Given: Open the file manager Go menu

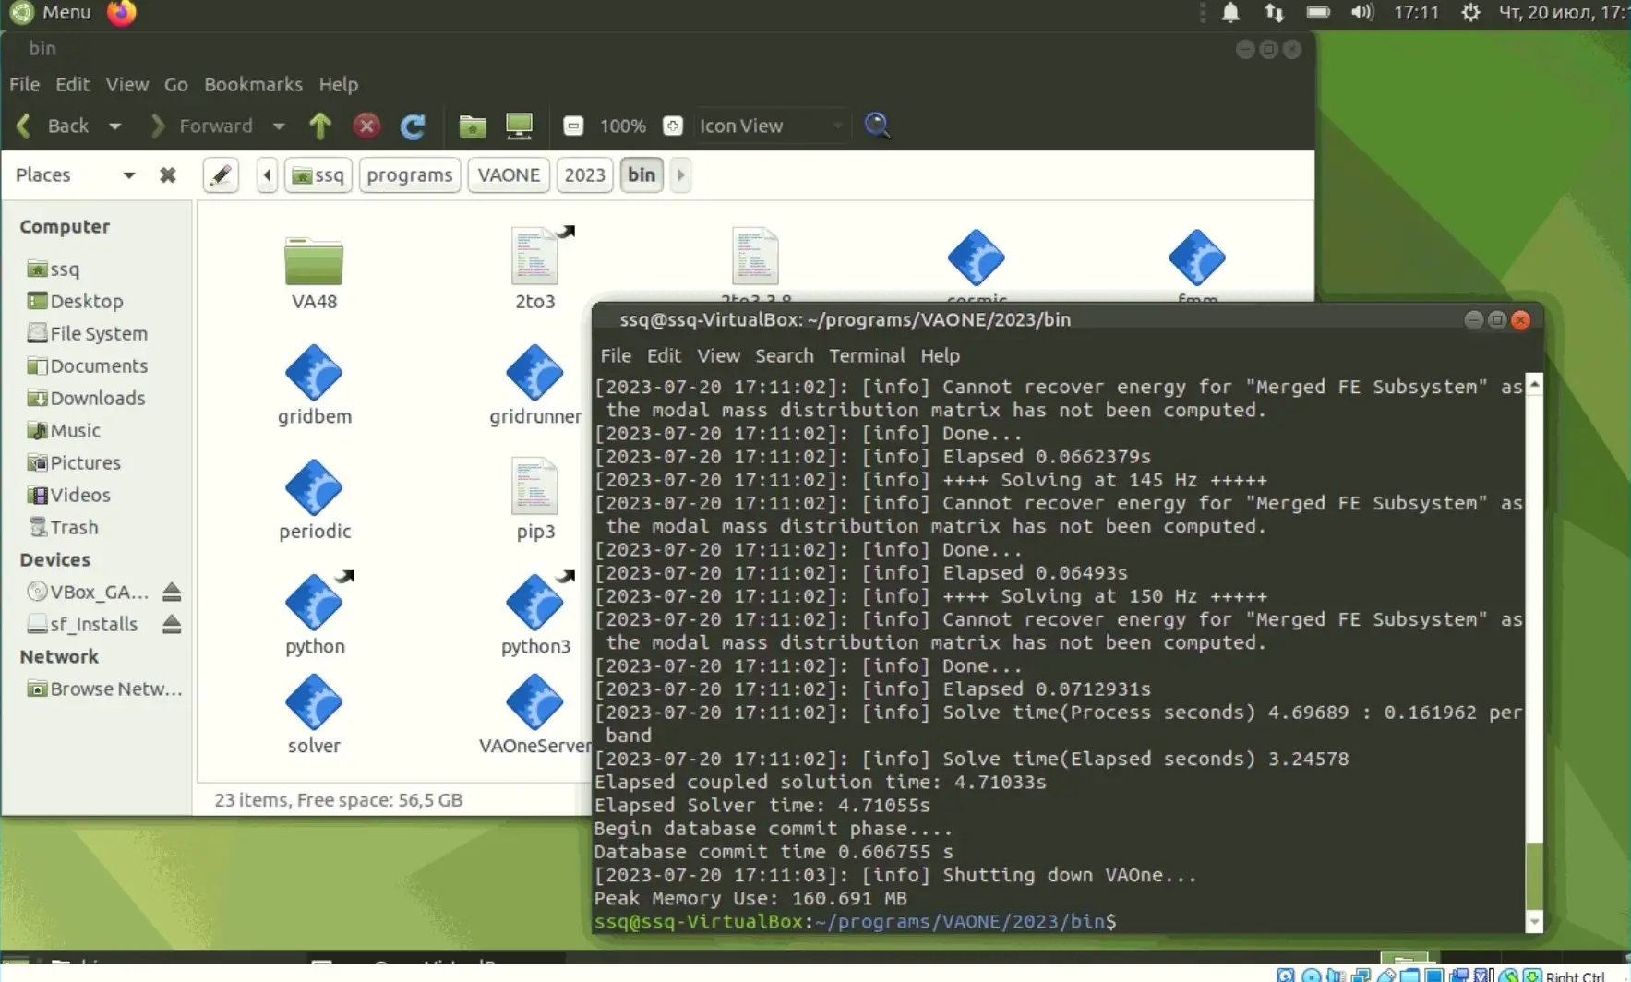Looking at the screenshot, I should click(x=176, y=84).
